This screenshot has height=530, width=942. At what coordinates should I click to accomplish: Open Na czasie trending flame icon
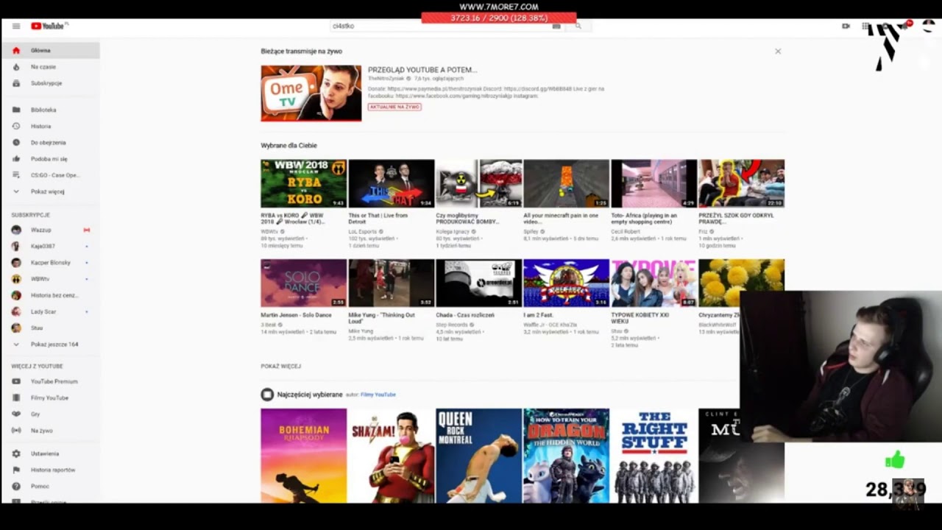(x=16, y=67)
